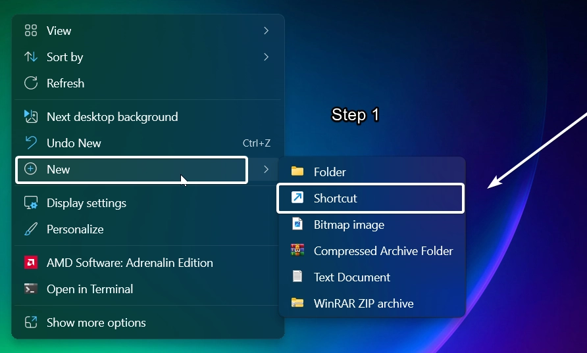Click the Personalize paintbrush icon
Viewport: 587px width, 353px height.
point(31,229)
